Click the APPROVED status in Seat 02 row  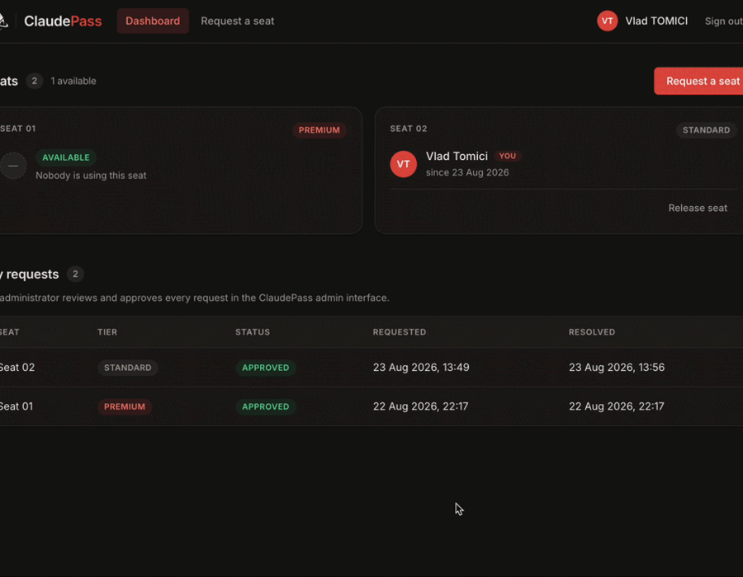point(265,368)
